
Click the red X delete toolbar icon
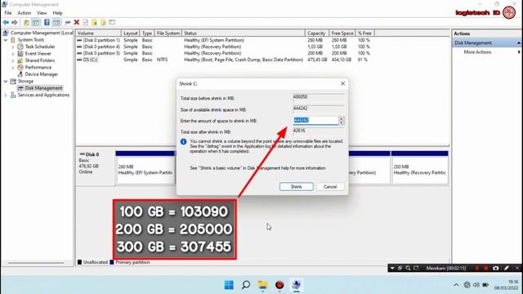[x=76, y=22]
